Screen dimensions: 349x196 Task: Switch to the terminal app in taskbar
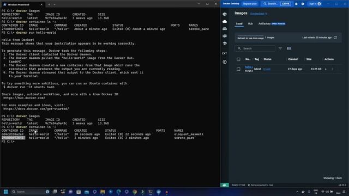coord(151,192)
